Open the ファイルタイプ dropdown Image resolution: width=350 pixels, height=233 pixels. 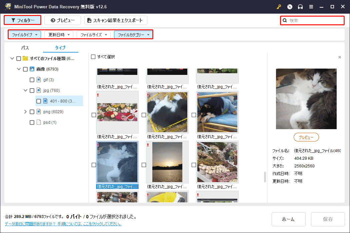[24, 34]
